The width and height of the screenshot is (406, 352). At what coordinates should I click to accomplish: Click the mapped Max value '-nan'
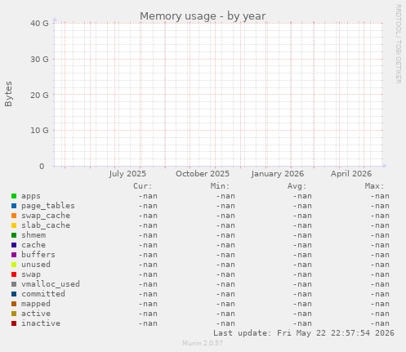(380, 304)
